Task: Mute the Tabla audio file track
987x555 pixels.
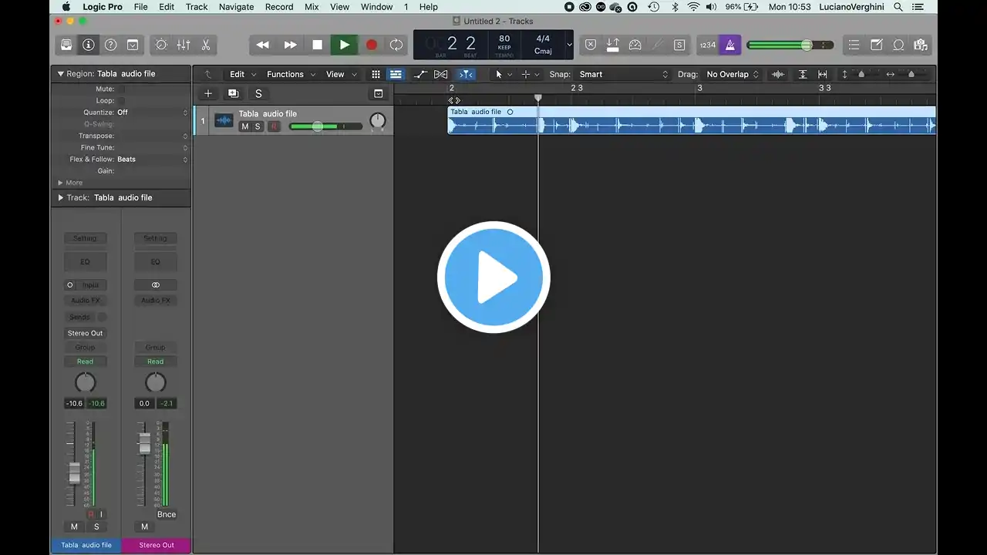Action: 245,126
